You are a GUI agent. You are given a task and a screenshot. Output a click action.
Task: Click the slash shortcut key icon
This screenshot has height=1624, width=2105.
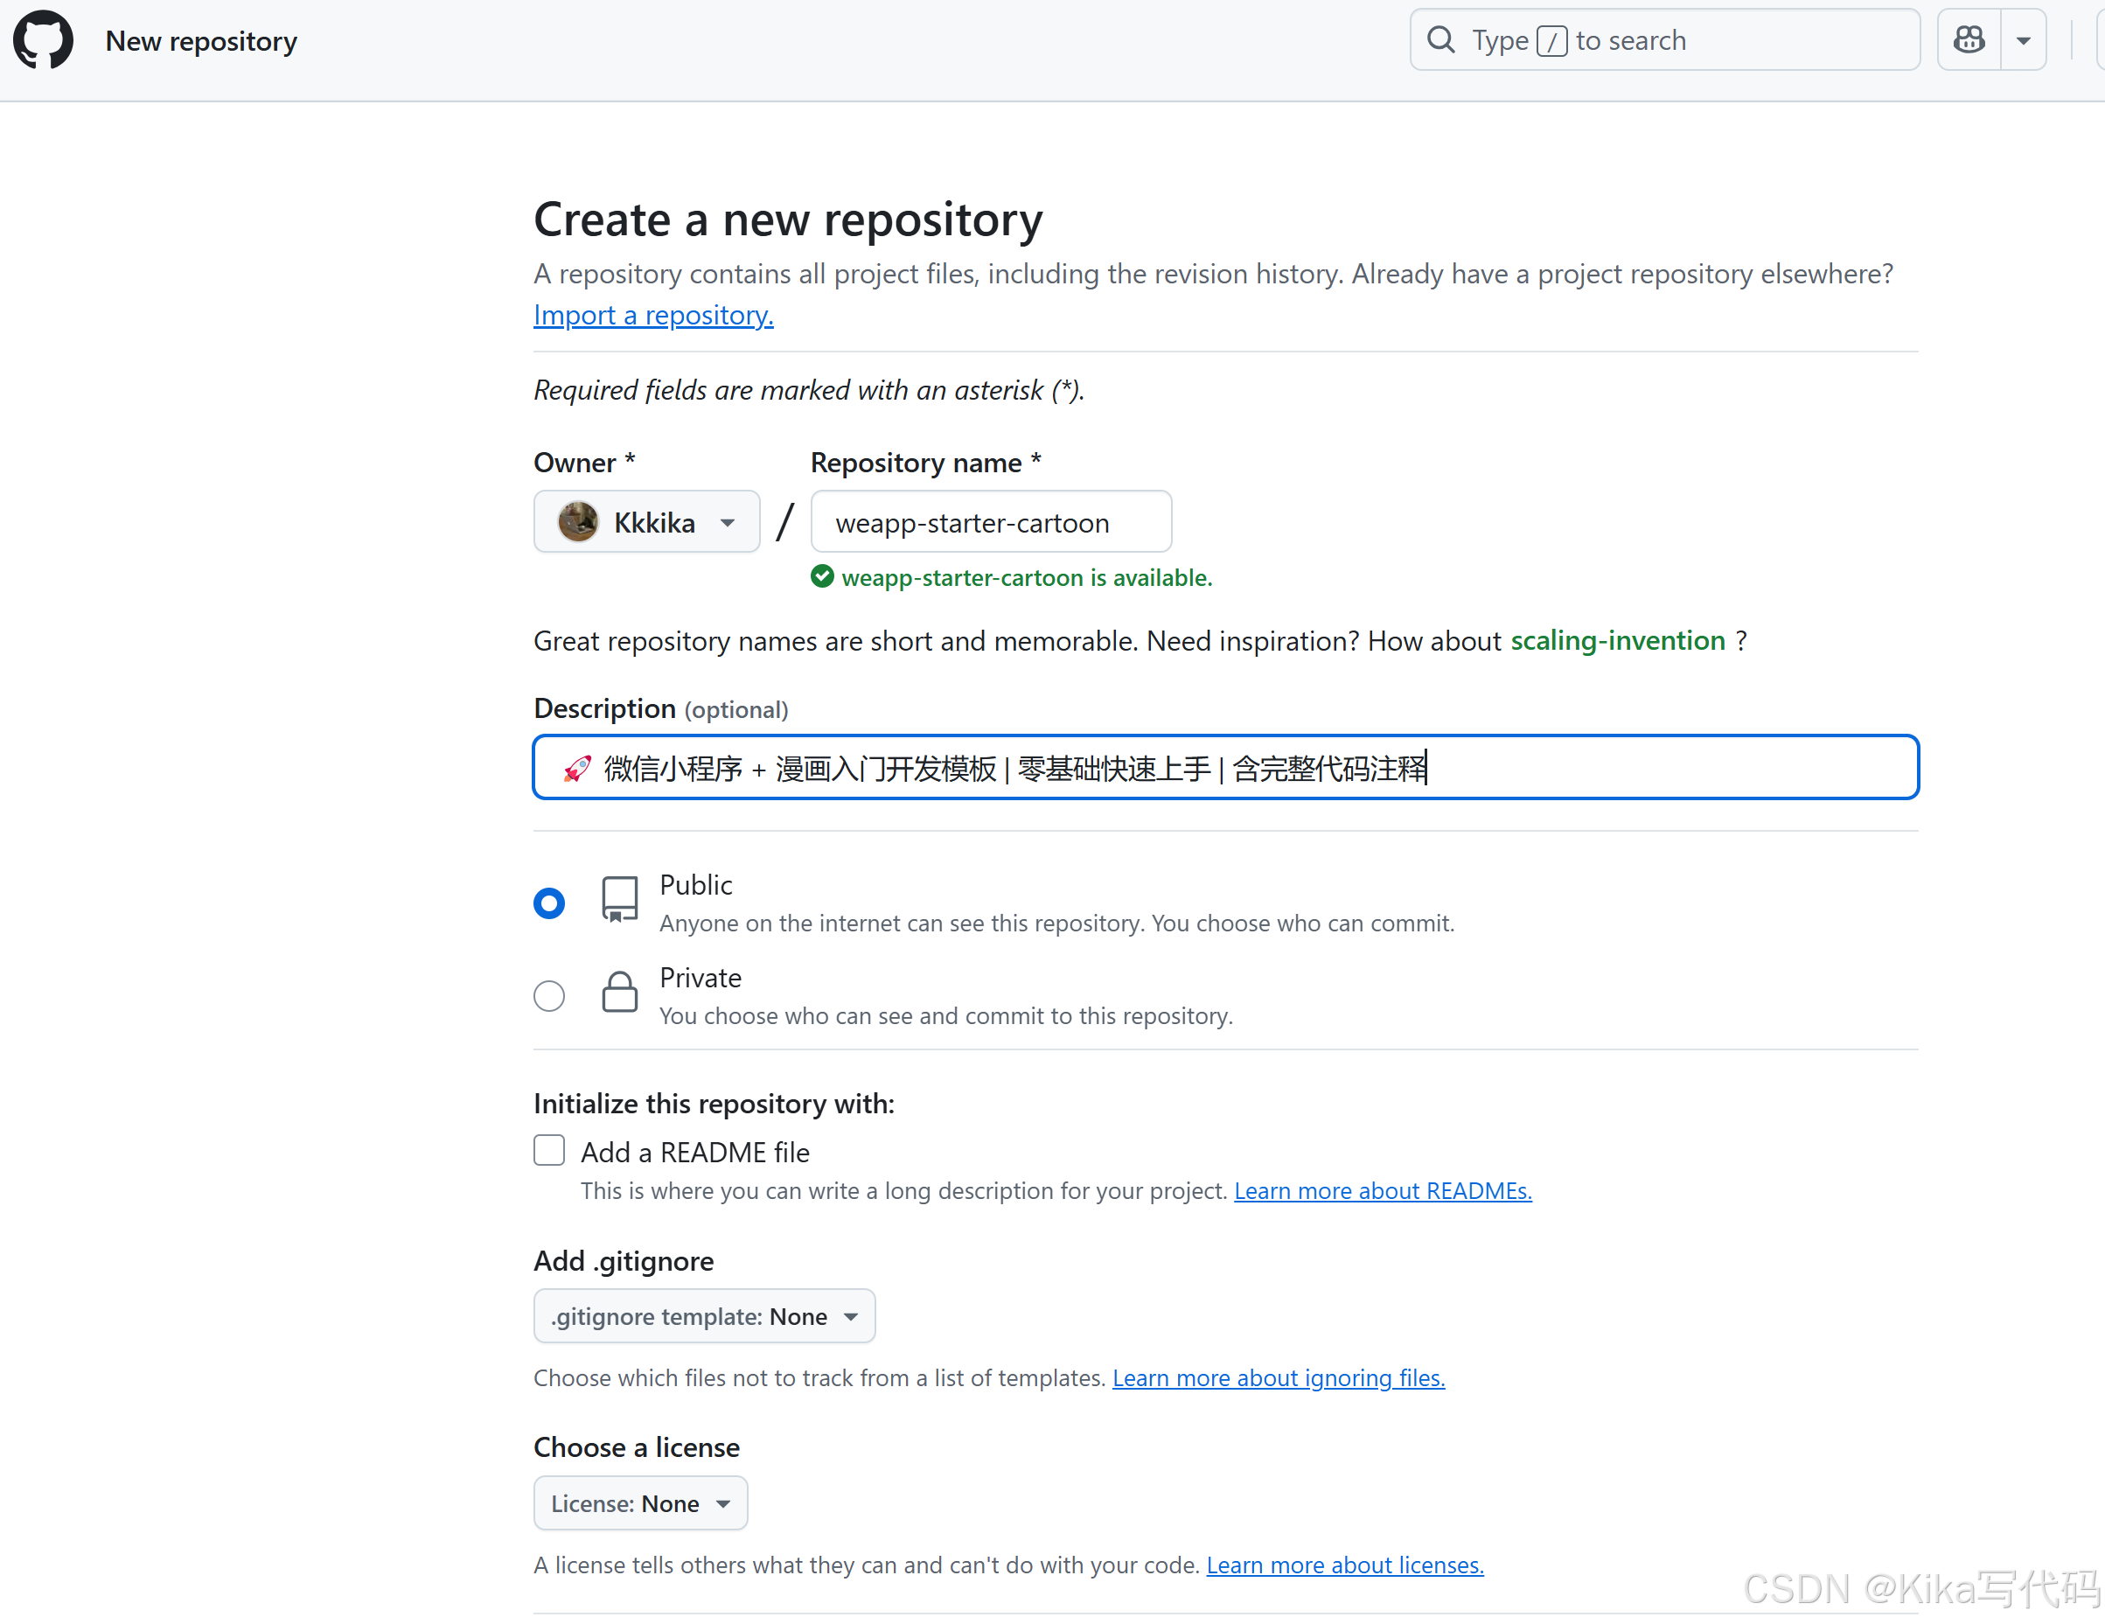[1551, 41]
